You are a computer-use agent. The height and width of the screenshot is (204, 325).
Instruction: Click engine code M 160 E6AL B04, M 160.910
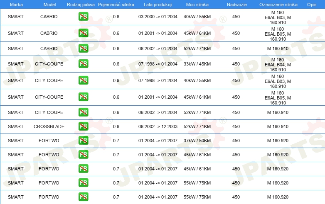278,65
